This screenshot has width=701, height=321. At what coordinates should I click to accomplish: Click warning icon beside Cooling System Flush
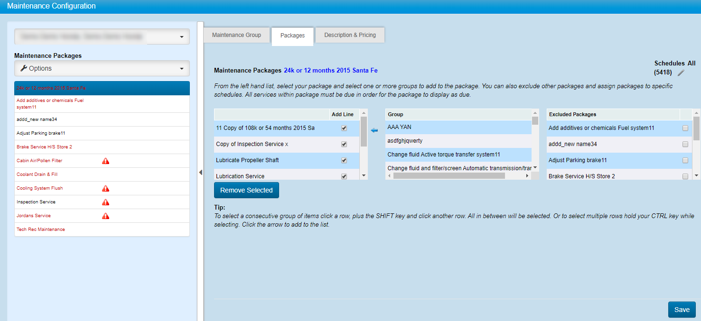[x=106, y=189]
